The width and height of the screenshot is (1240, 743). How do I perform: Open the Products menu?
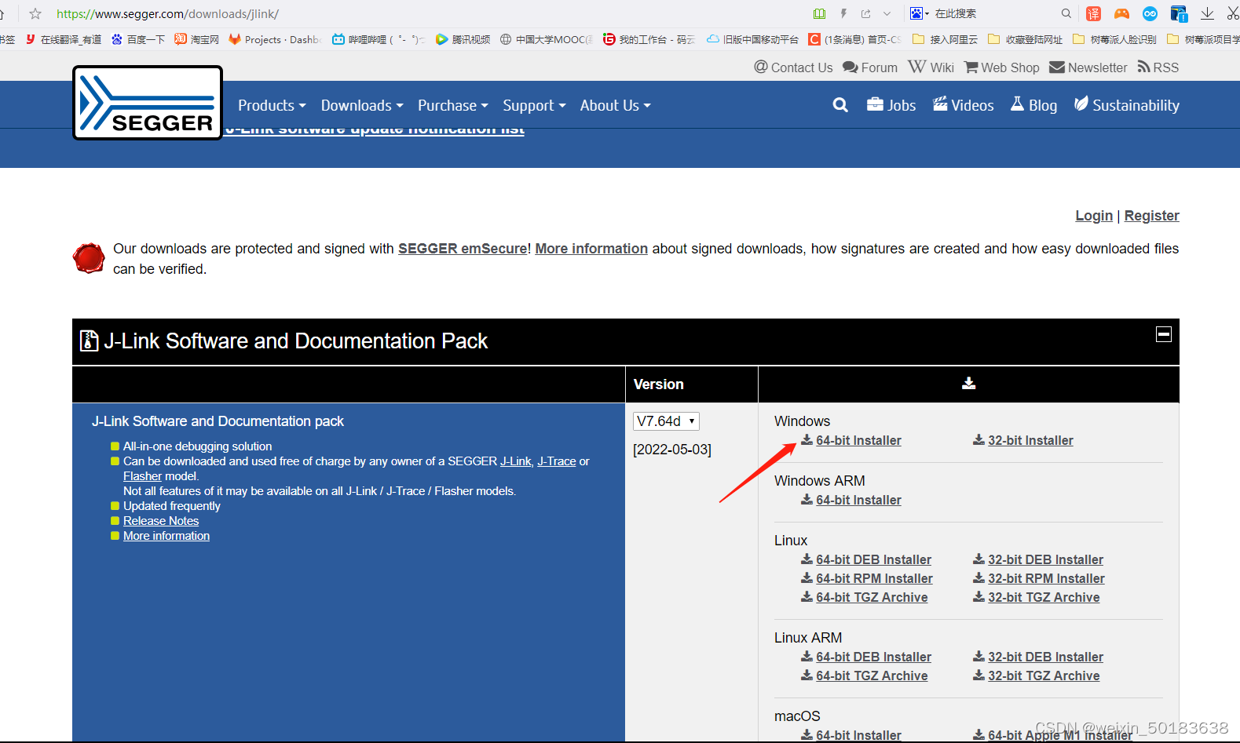272,105
